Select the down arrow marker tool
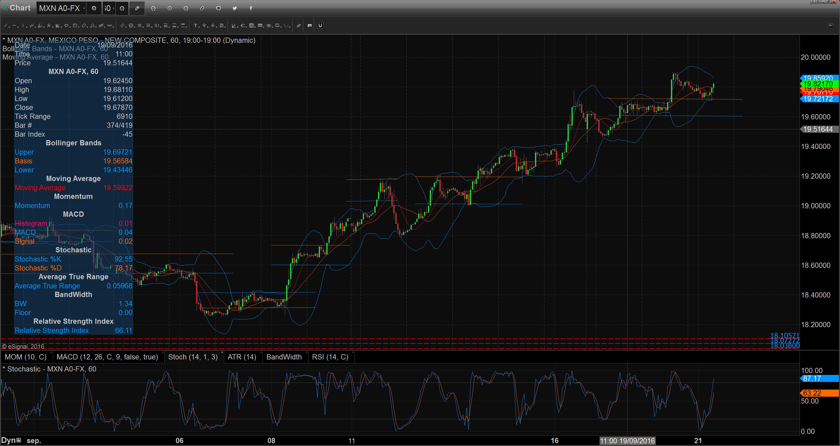 tap(213, 25)
